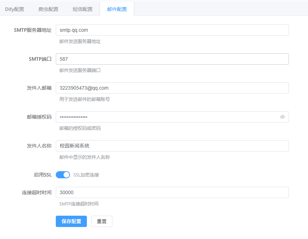Click the 发件人名称 field with 校园新闻系统
308x239 pixels.
click(x=172, y=146)
